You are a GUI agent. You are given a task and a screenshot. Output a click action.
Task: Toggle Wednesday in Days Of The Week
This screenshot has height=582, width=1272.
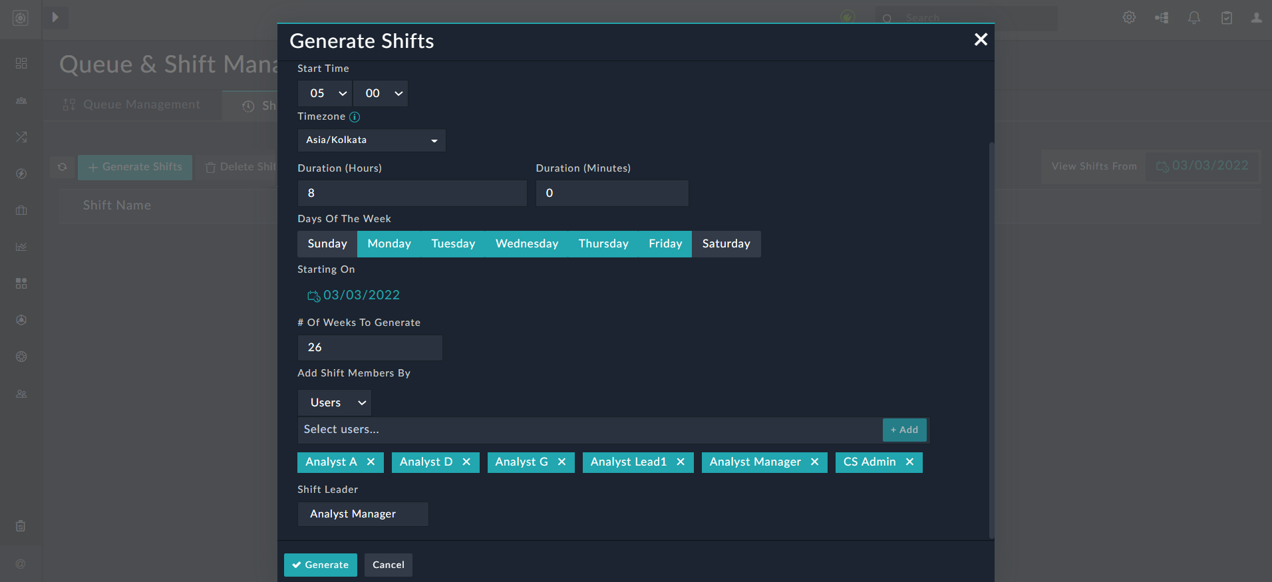tap(527, 244)
